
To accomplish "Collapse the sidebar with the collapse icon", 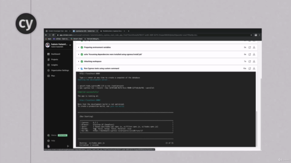I will [68, 146].
